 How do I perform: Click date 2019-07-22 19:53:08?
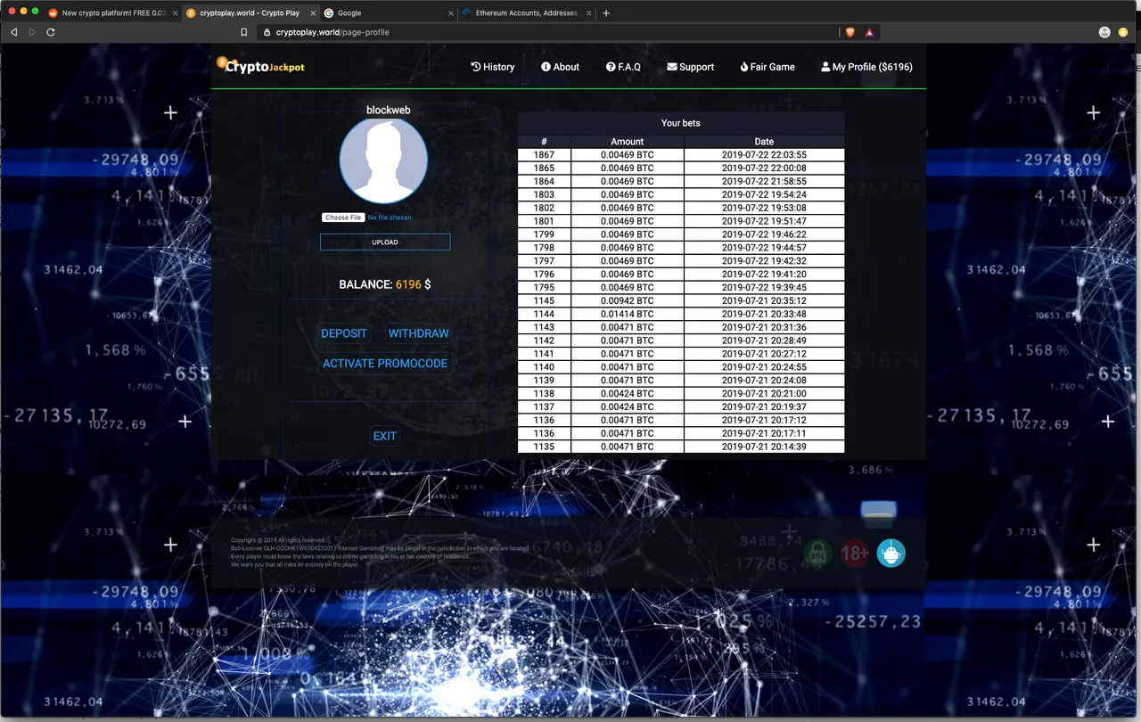[x=764, y=208]
